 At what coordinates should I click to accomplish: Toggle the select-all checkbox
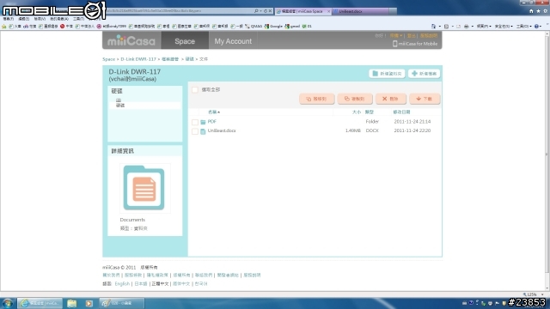pos(195,90)
